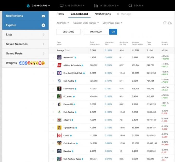This screenshot has width=175, height=162.
Task: Switch to the Posts tab
Action: click(60, 14)
